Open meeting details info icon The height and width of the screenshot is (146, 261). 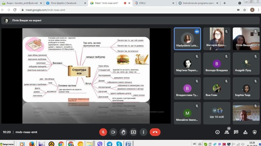click(x=217, y=132)
